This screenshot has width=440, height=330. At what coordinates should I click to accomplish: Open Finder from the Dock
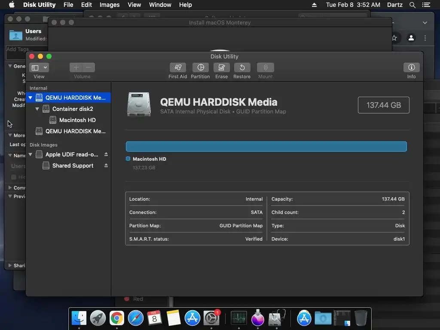79,318
